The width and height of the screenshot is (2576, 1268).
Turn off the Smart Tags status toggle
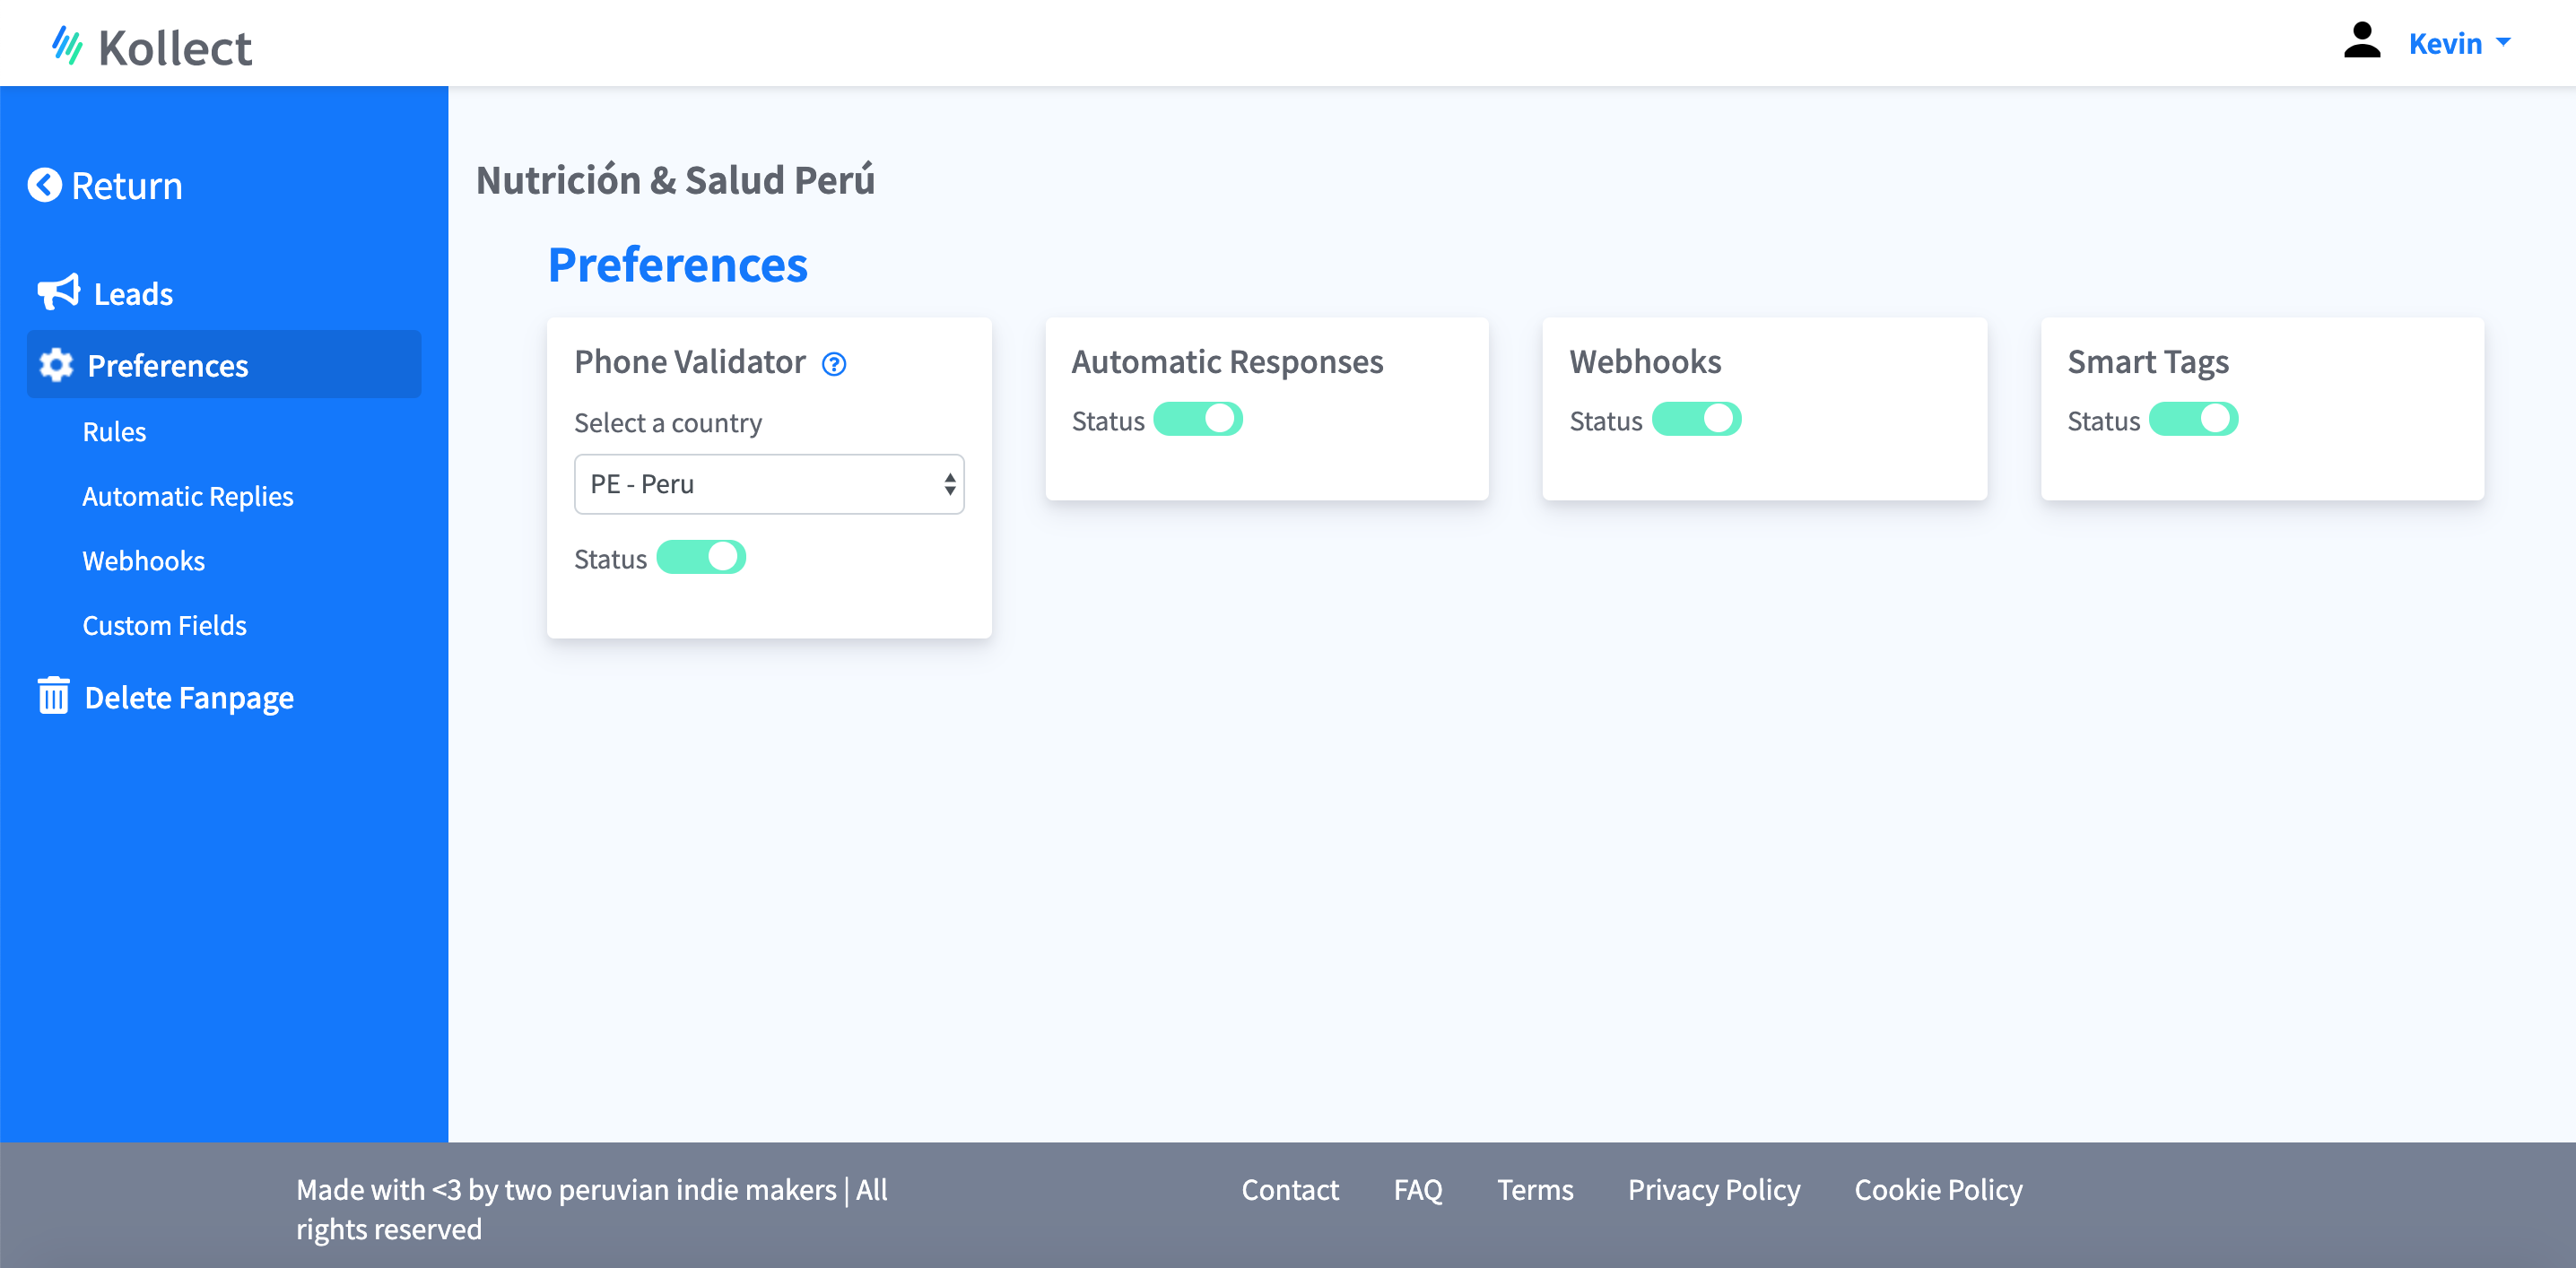pos(2192,419)
